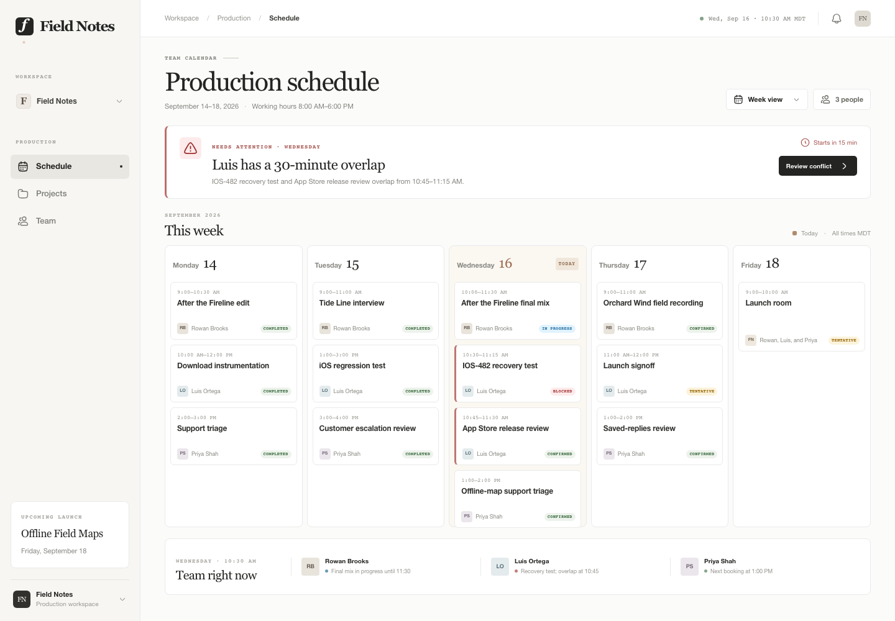Click the warning triangle alert icon
This screenshot has width=895, height=621.
(191, 148)
